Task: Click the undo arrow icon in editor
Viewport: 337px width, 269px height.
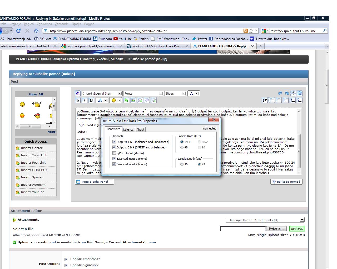Action: pyautogui.click(x=280, y=94)
